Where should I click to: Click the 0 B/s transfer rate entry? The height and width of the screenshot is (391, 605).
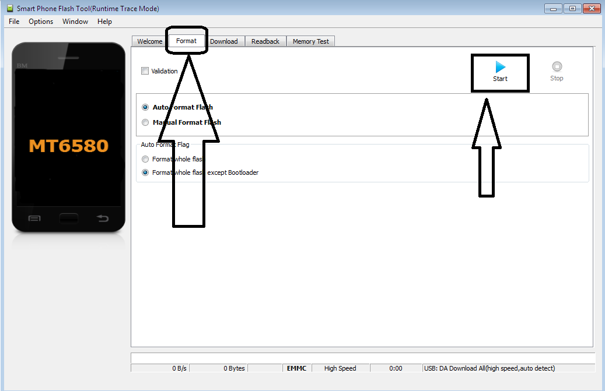coord(160,368)
